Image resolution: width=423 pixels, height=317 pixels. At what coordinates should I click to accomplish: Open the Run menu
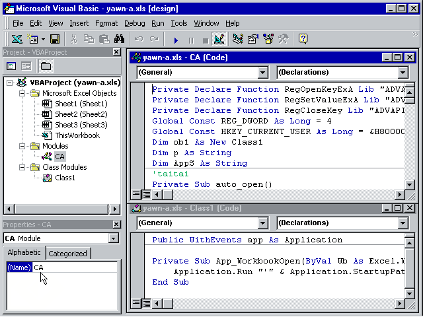[157, 24]
